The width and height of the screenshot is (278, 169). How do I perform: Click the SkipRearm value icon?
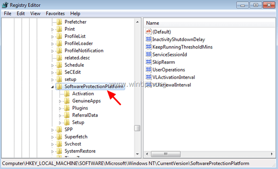click(x=149, y=62)
